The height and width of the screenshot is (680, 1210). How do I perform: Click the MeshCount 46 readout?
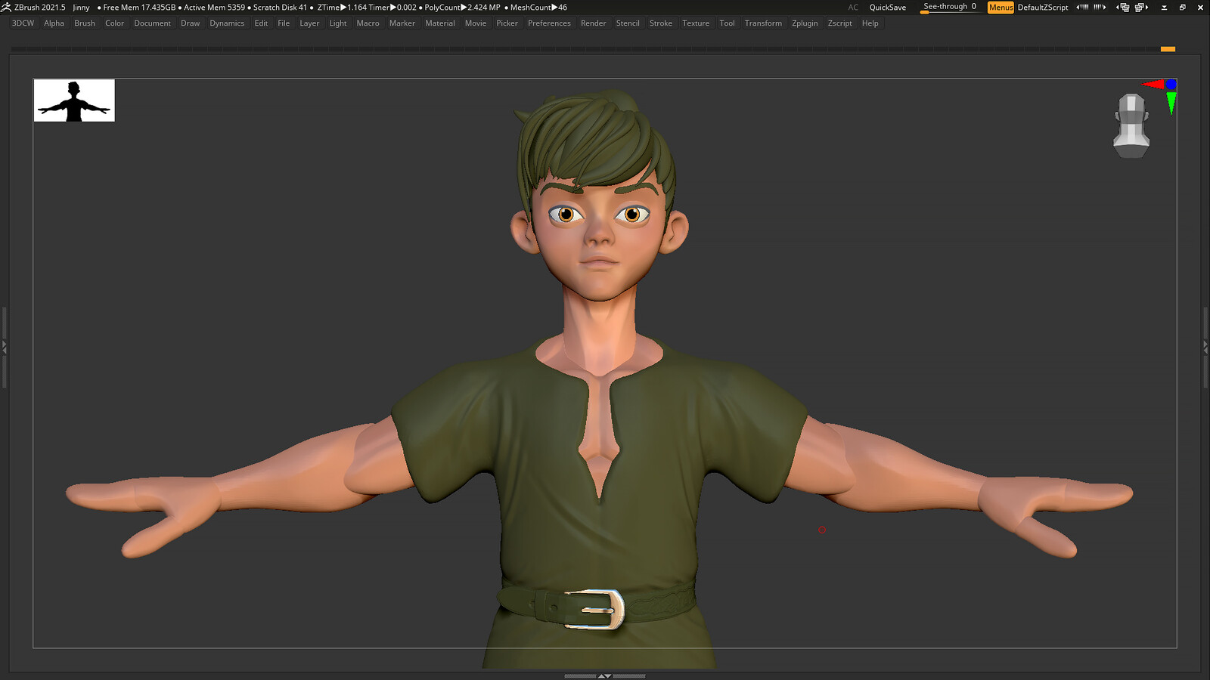point(538,8)
